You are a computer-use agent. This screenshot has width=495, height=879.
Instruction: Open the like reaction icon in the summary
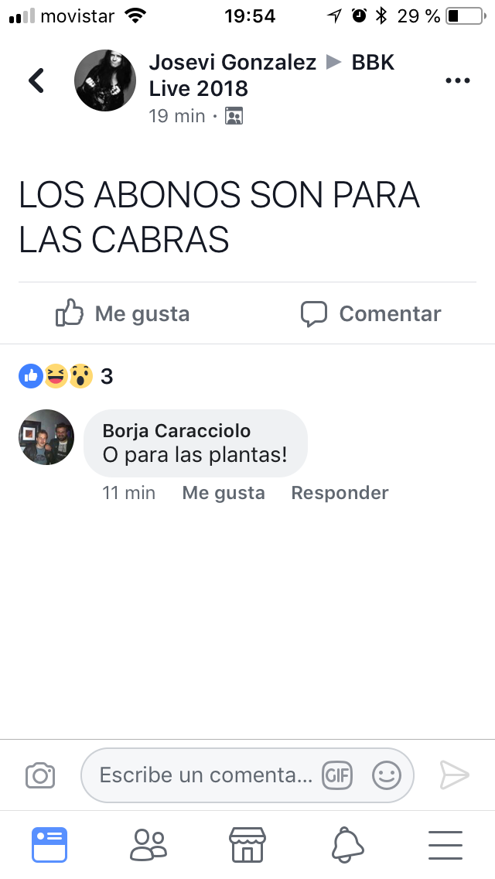[x=31, y=376]
